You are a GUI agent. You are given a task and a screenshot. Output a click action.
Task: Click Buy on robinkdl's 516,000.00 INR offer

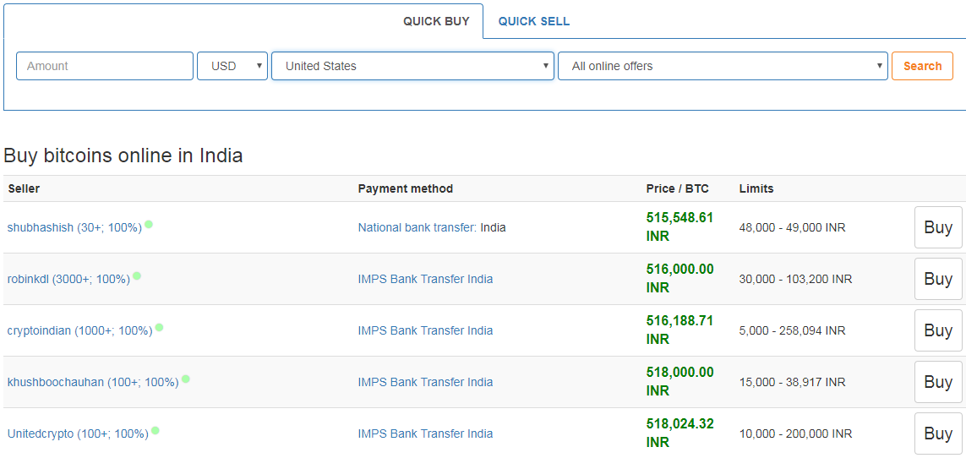pos(938,279)
